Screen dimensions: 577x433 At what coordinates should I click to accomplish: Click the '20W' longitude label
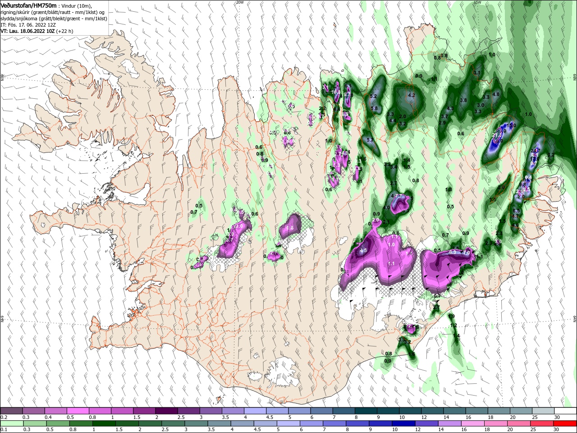click(x=240, y=2)
